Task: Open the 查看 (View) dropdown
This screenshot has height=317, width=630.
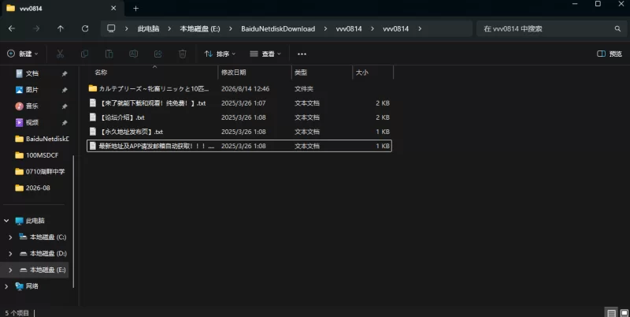Action: click(x=265, y=54)
